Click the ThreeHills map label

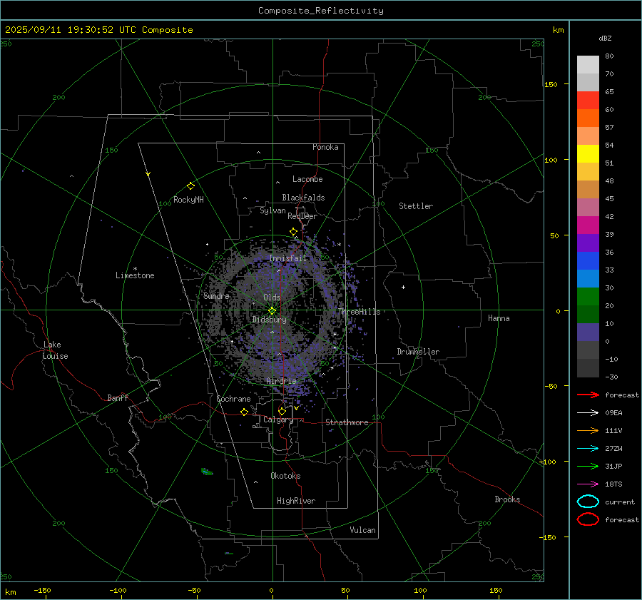click(359, 312)
